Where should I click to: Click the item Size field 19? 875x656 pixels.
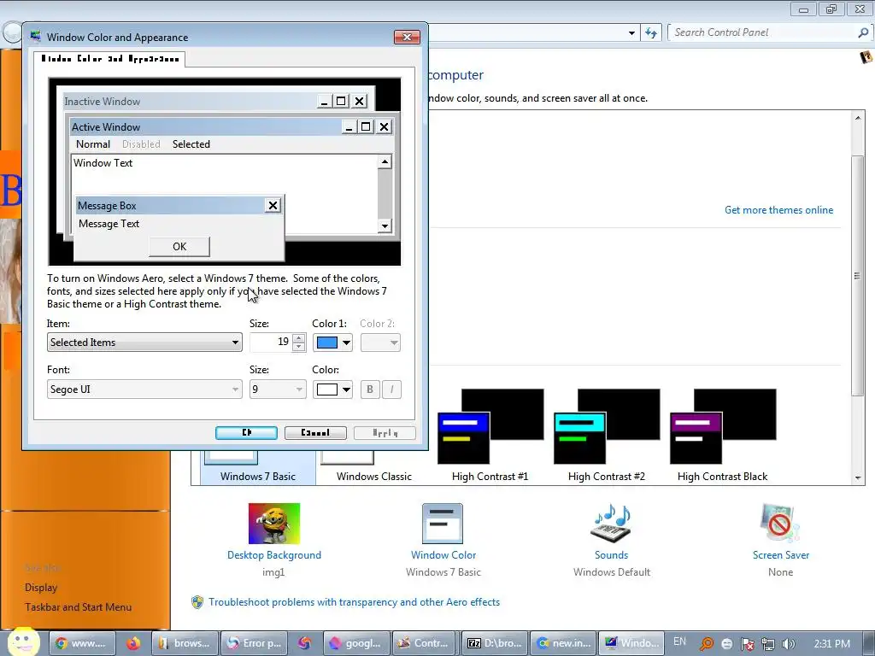point(271,342)
